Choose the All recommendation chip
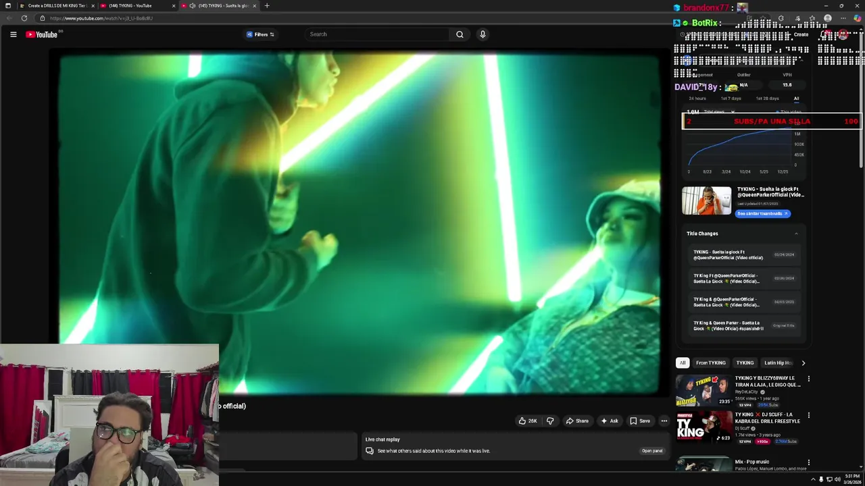Image resolution: width=865 pixels, height=486 pixels. coord(683,362)
